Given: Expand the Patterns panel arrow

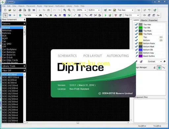Looking at the screenshot, I should pyautogui.click(x=24, y=24).
